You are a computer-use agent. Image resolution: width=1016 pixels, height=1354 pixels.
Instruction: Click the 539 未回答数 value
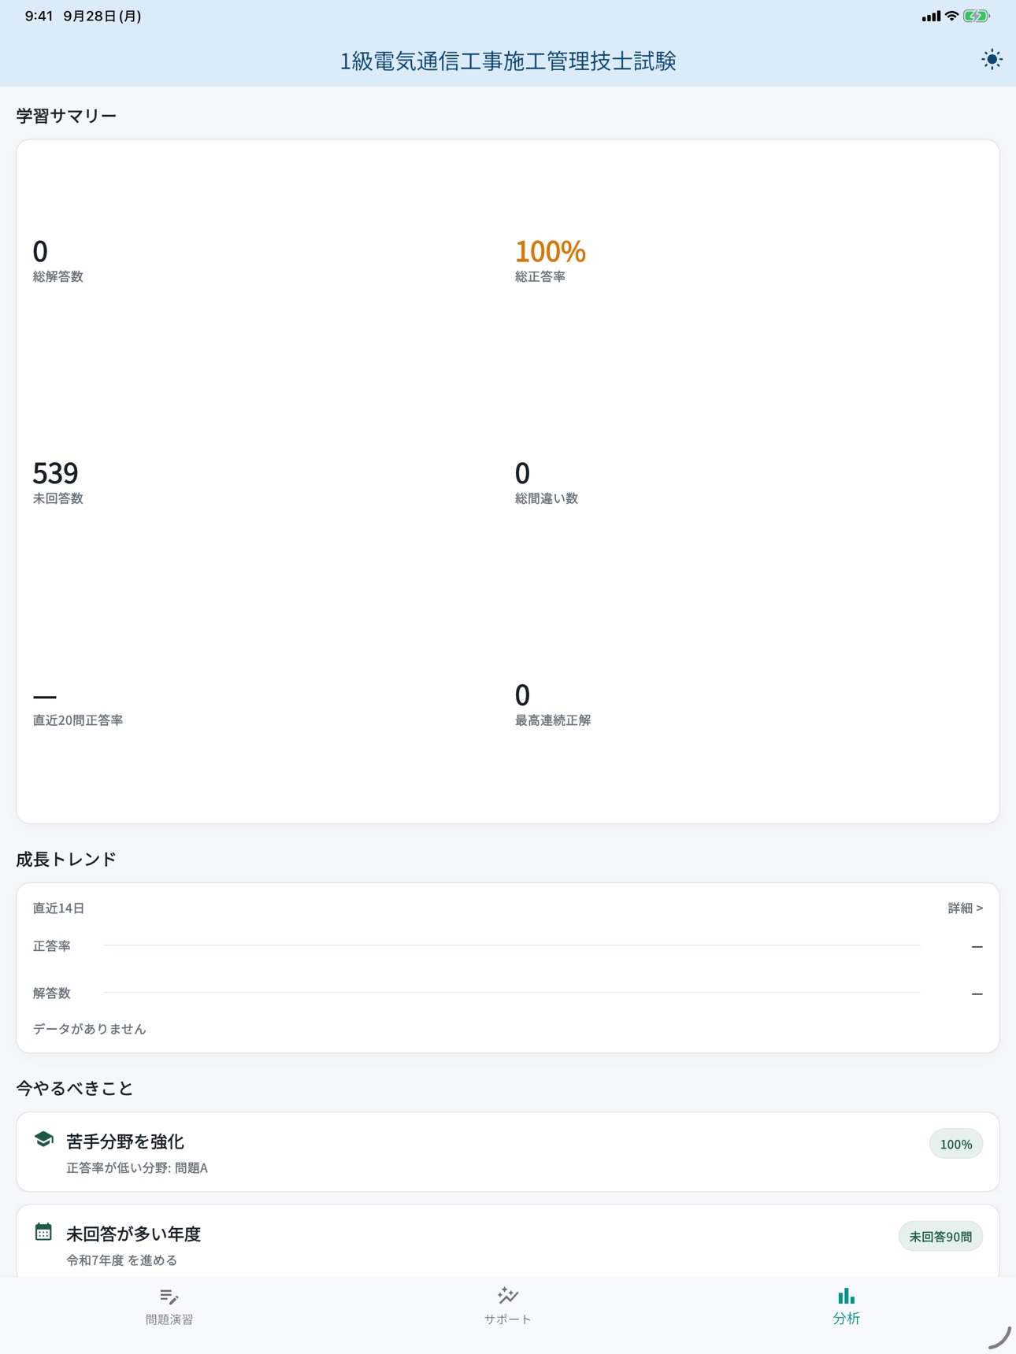coord(55,474)
